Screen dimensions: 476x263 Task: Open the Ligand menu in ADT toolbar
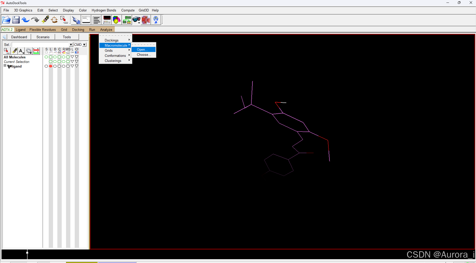pyautogui.click(x=21, y=30)
